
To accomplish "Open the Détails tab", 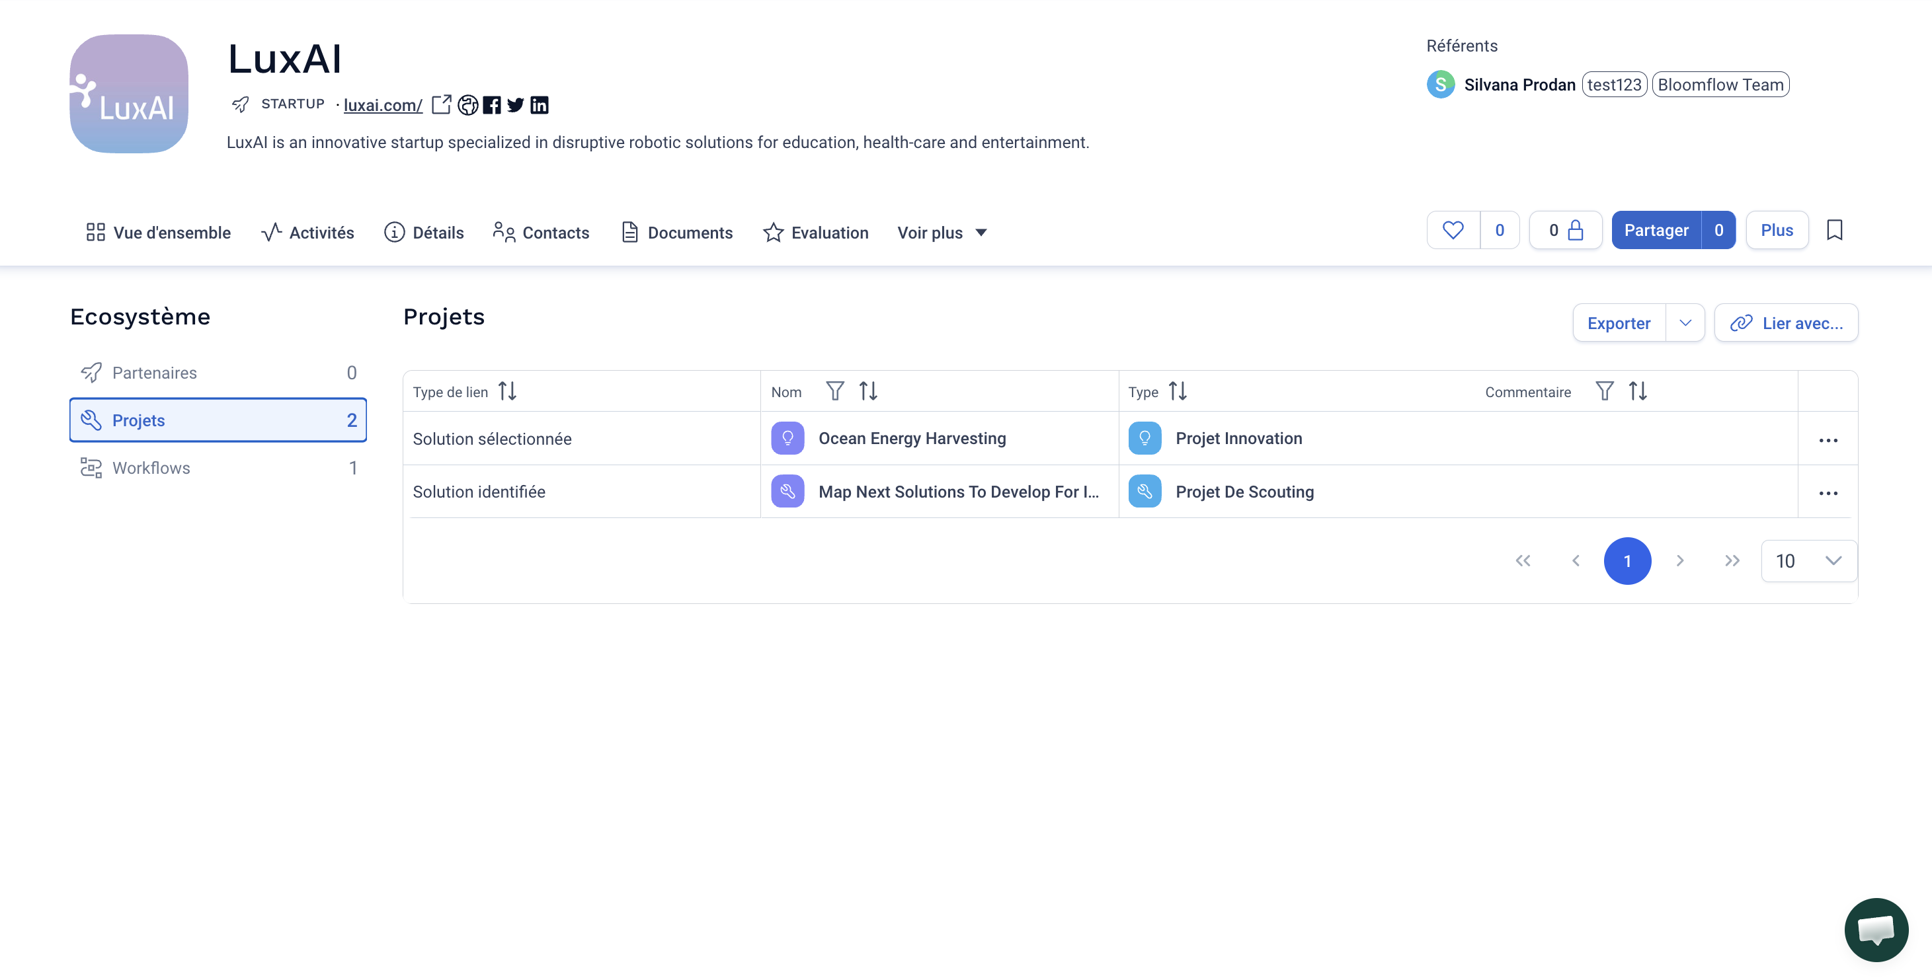I will click(x=424, y=233).
